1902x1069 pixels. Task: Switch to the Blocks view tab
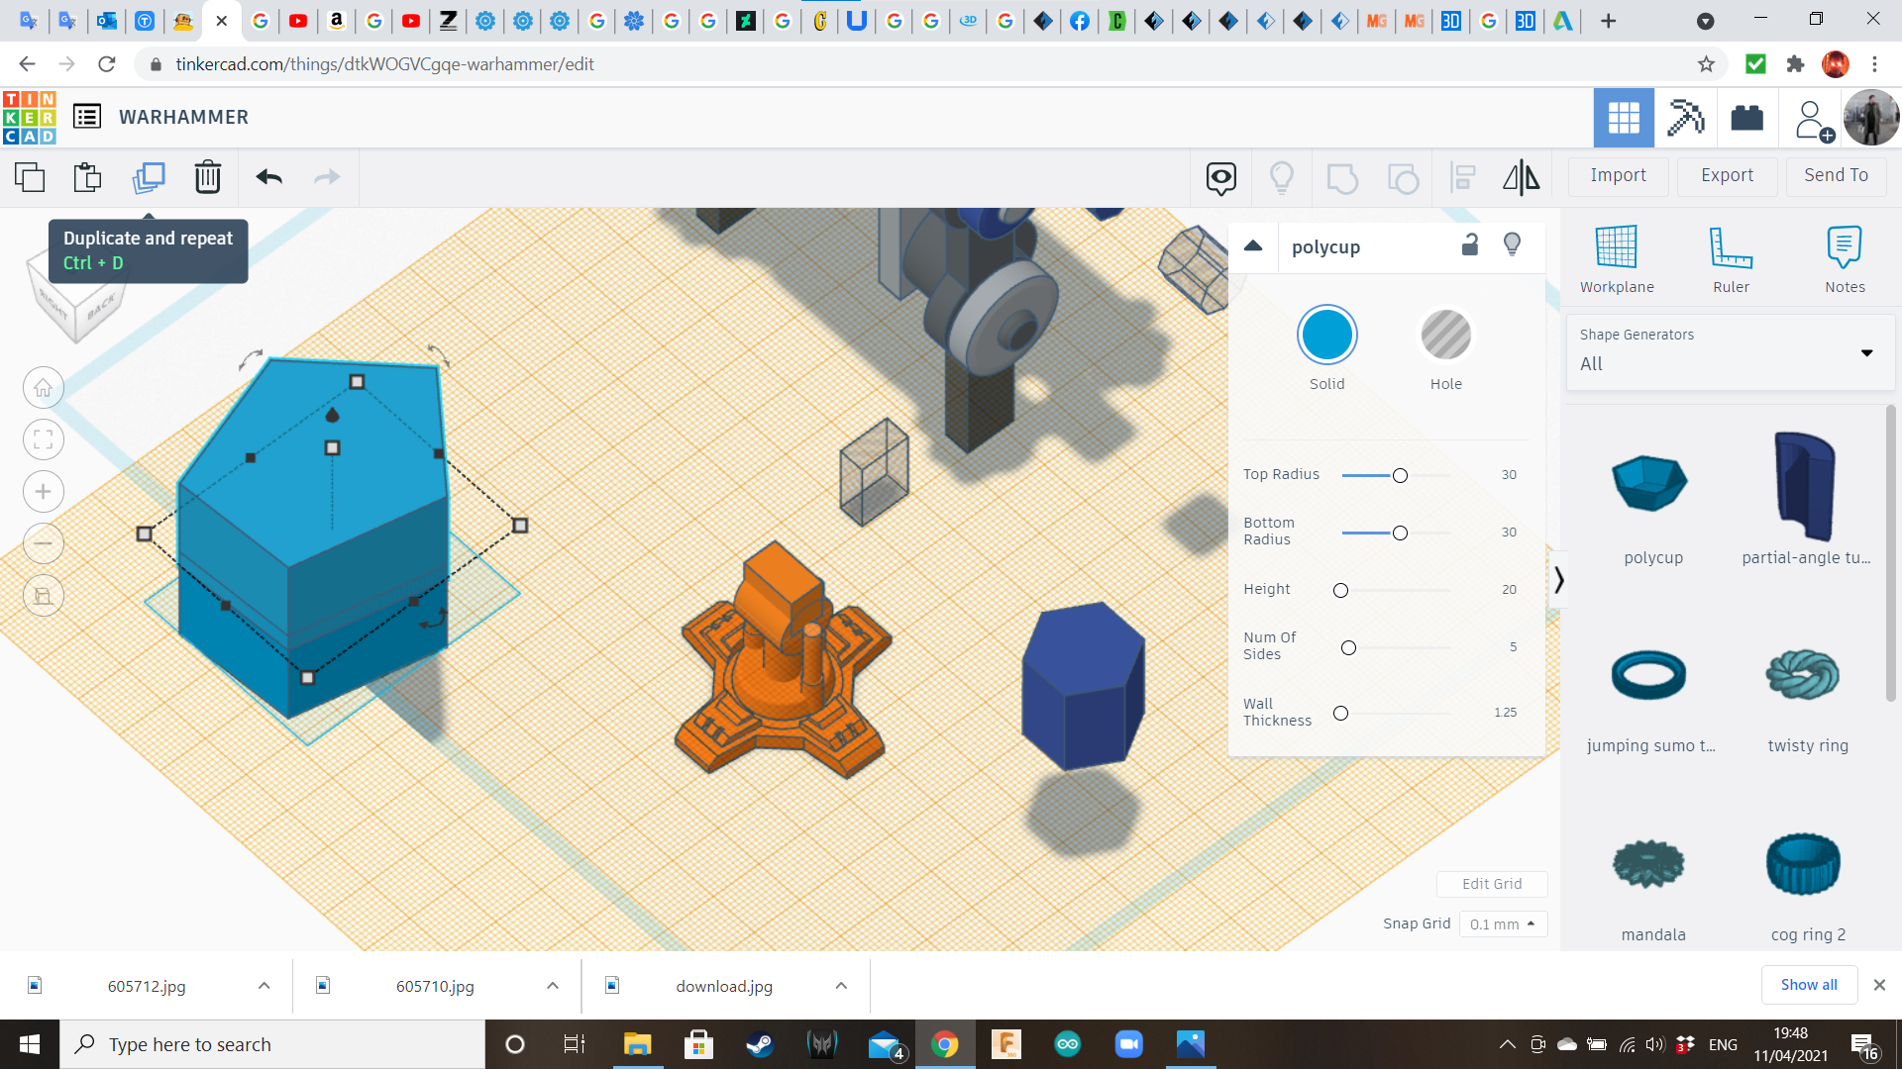[1685, 118]
